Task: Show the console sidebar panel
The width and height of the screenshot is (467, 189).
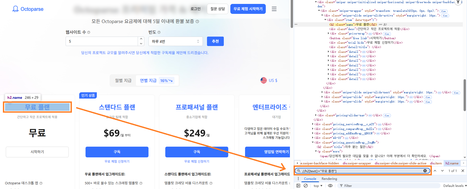Action: (x=298, y=186)
